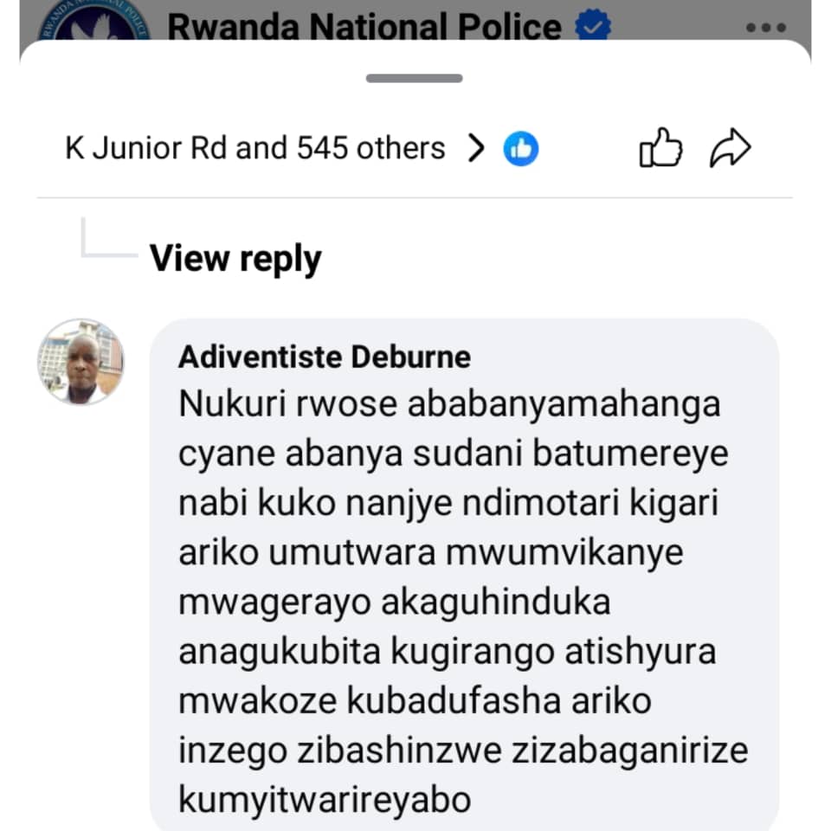The width and height of the screenshot is (831, 831).
Task: Click the comment's first line starting "Nukuri rwose"
Action: coord(449,405)
